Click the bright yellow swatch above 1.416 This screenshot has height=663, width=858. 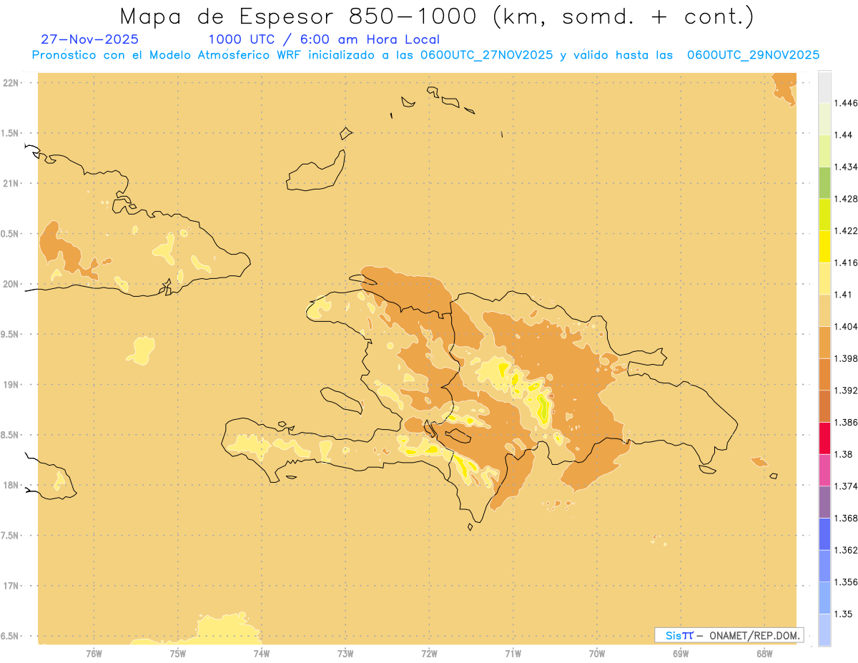tap(824, 247)
